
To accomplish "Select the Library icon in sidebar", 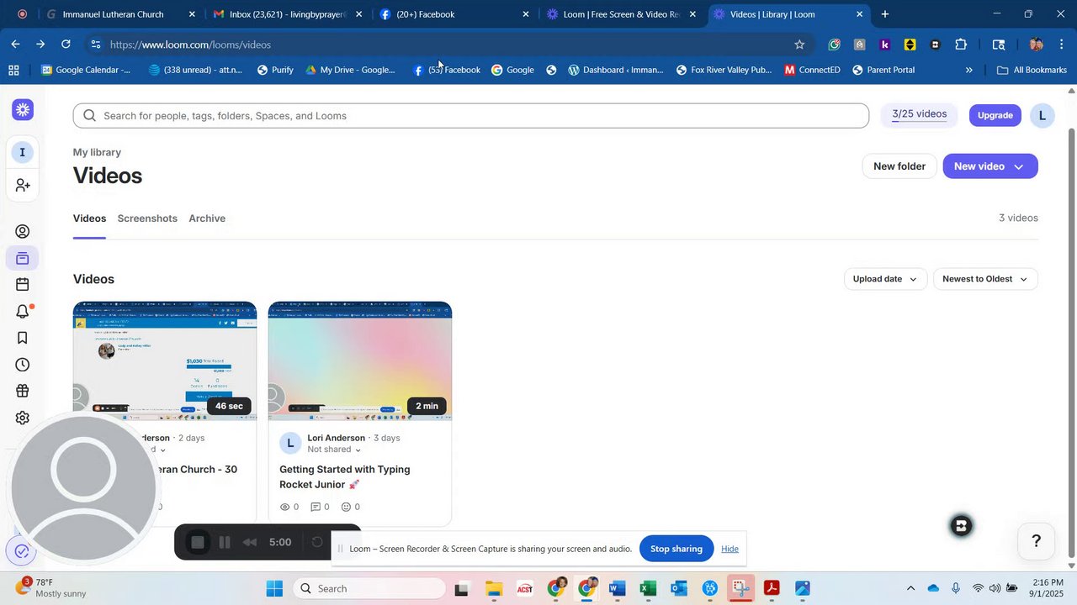I will click(23, 258).
